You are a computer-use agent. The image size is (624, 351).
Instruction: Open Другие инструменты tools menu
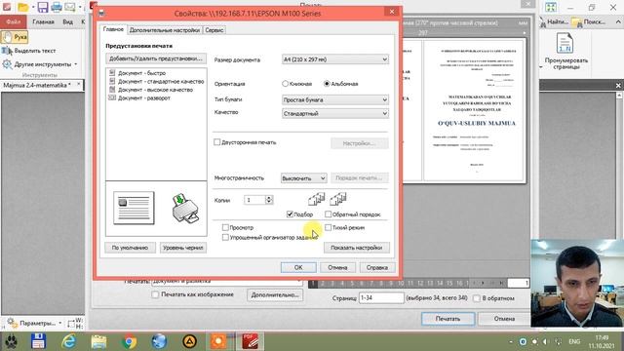click(40, 64)
